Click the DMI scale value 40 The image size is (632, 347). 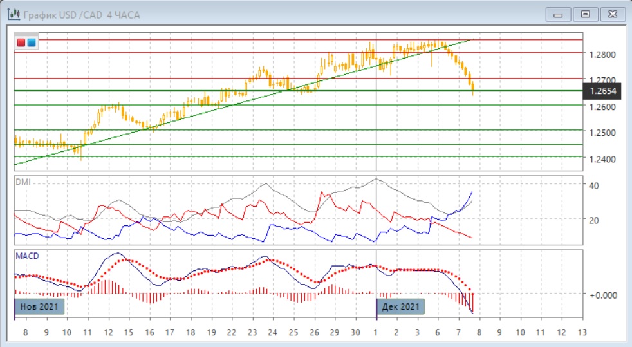pos(595,185)
